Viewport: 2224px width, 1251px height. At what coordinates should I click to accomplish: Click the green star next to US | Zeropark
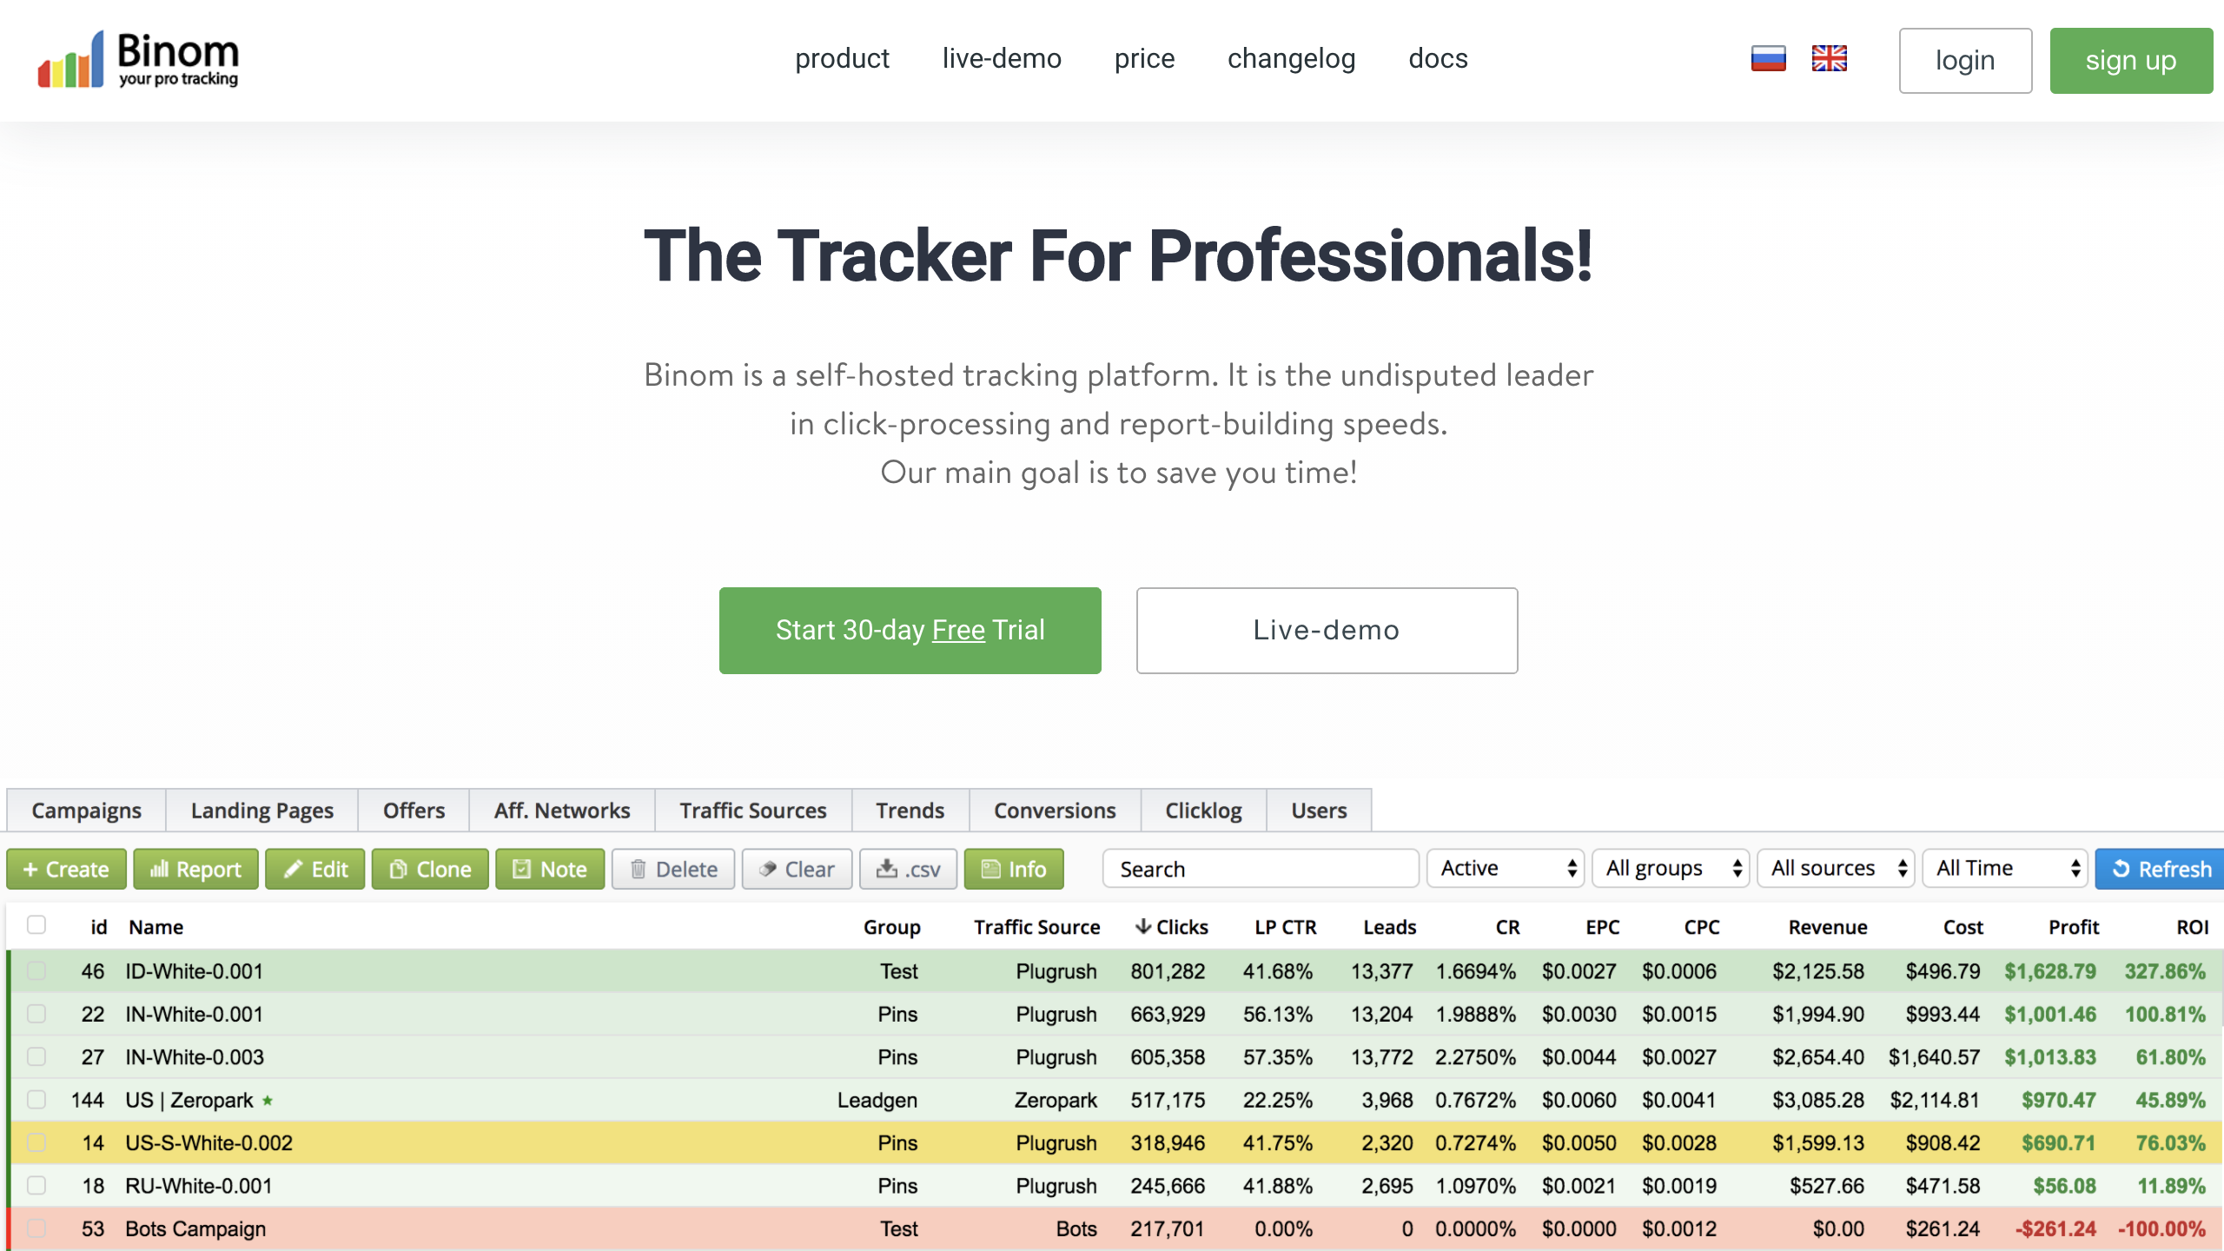tap(268, 1100)
